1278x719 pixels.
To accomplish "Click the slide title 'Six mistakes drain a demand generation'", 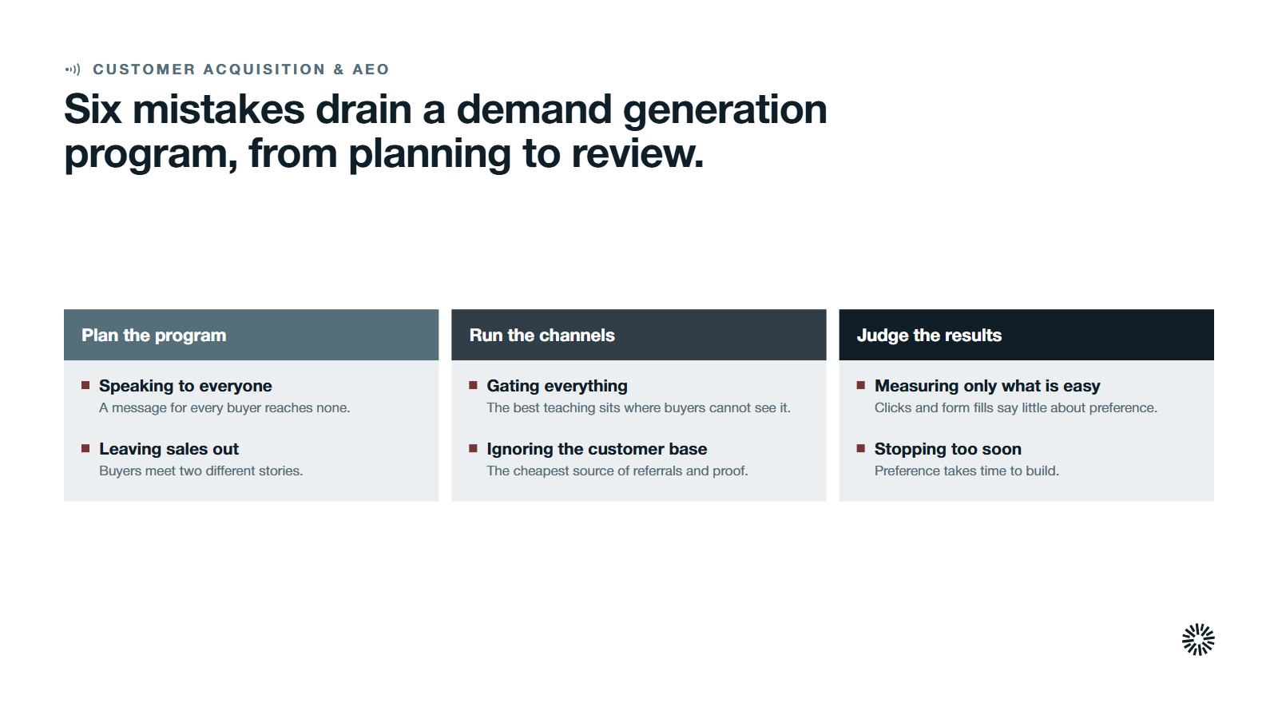I will (x=446, y=109).
